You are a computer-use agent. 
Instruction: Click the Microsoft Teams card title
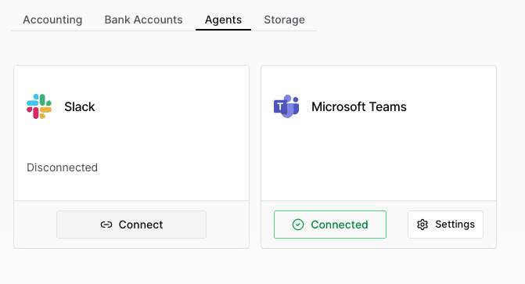pos(359,107)
